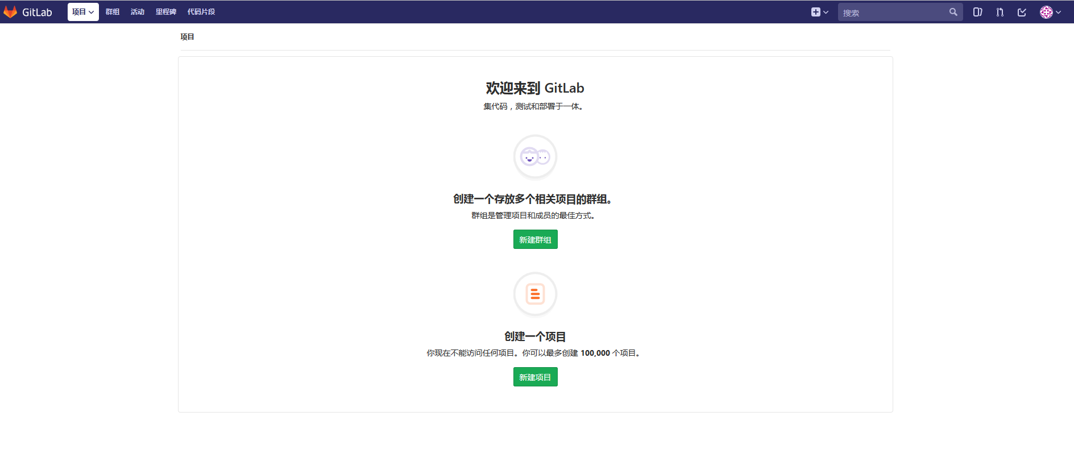Screen dimensions: 1074x466
Task: Click the 新建项目 green button
Action: click(535, 377)
